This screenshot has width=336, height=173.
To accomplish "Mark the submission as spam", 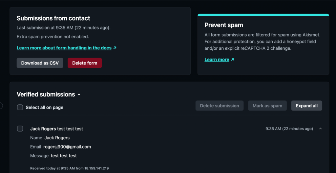I will pos(267,106).
